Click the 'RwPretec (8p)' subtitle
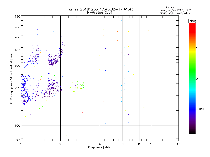This screenshot has width=210, height=157. click(x=99, y=13)
